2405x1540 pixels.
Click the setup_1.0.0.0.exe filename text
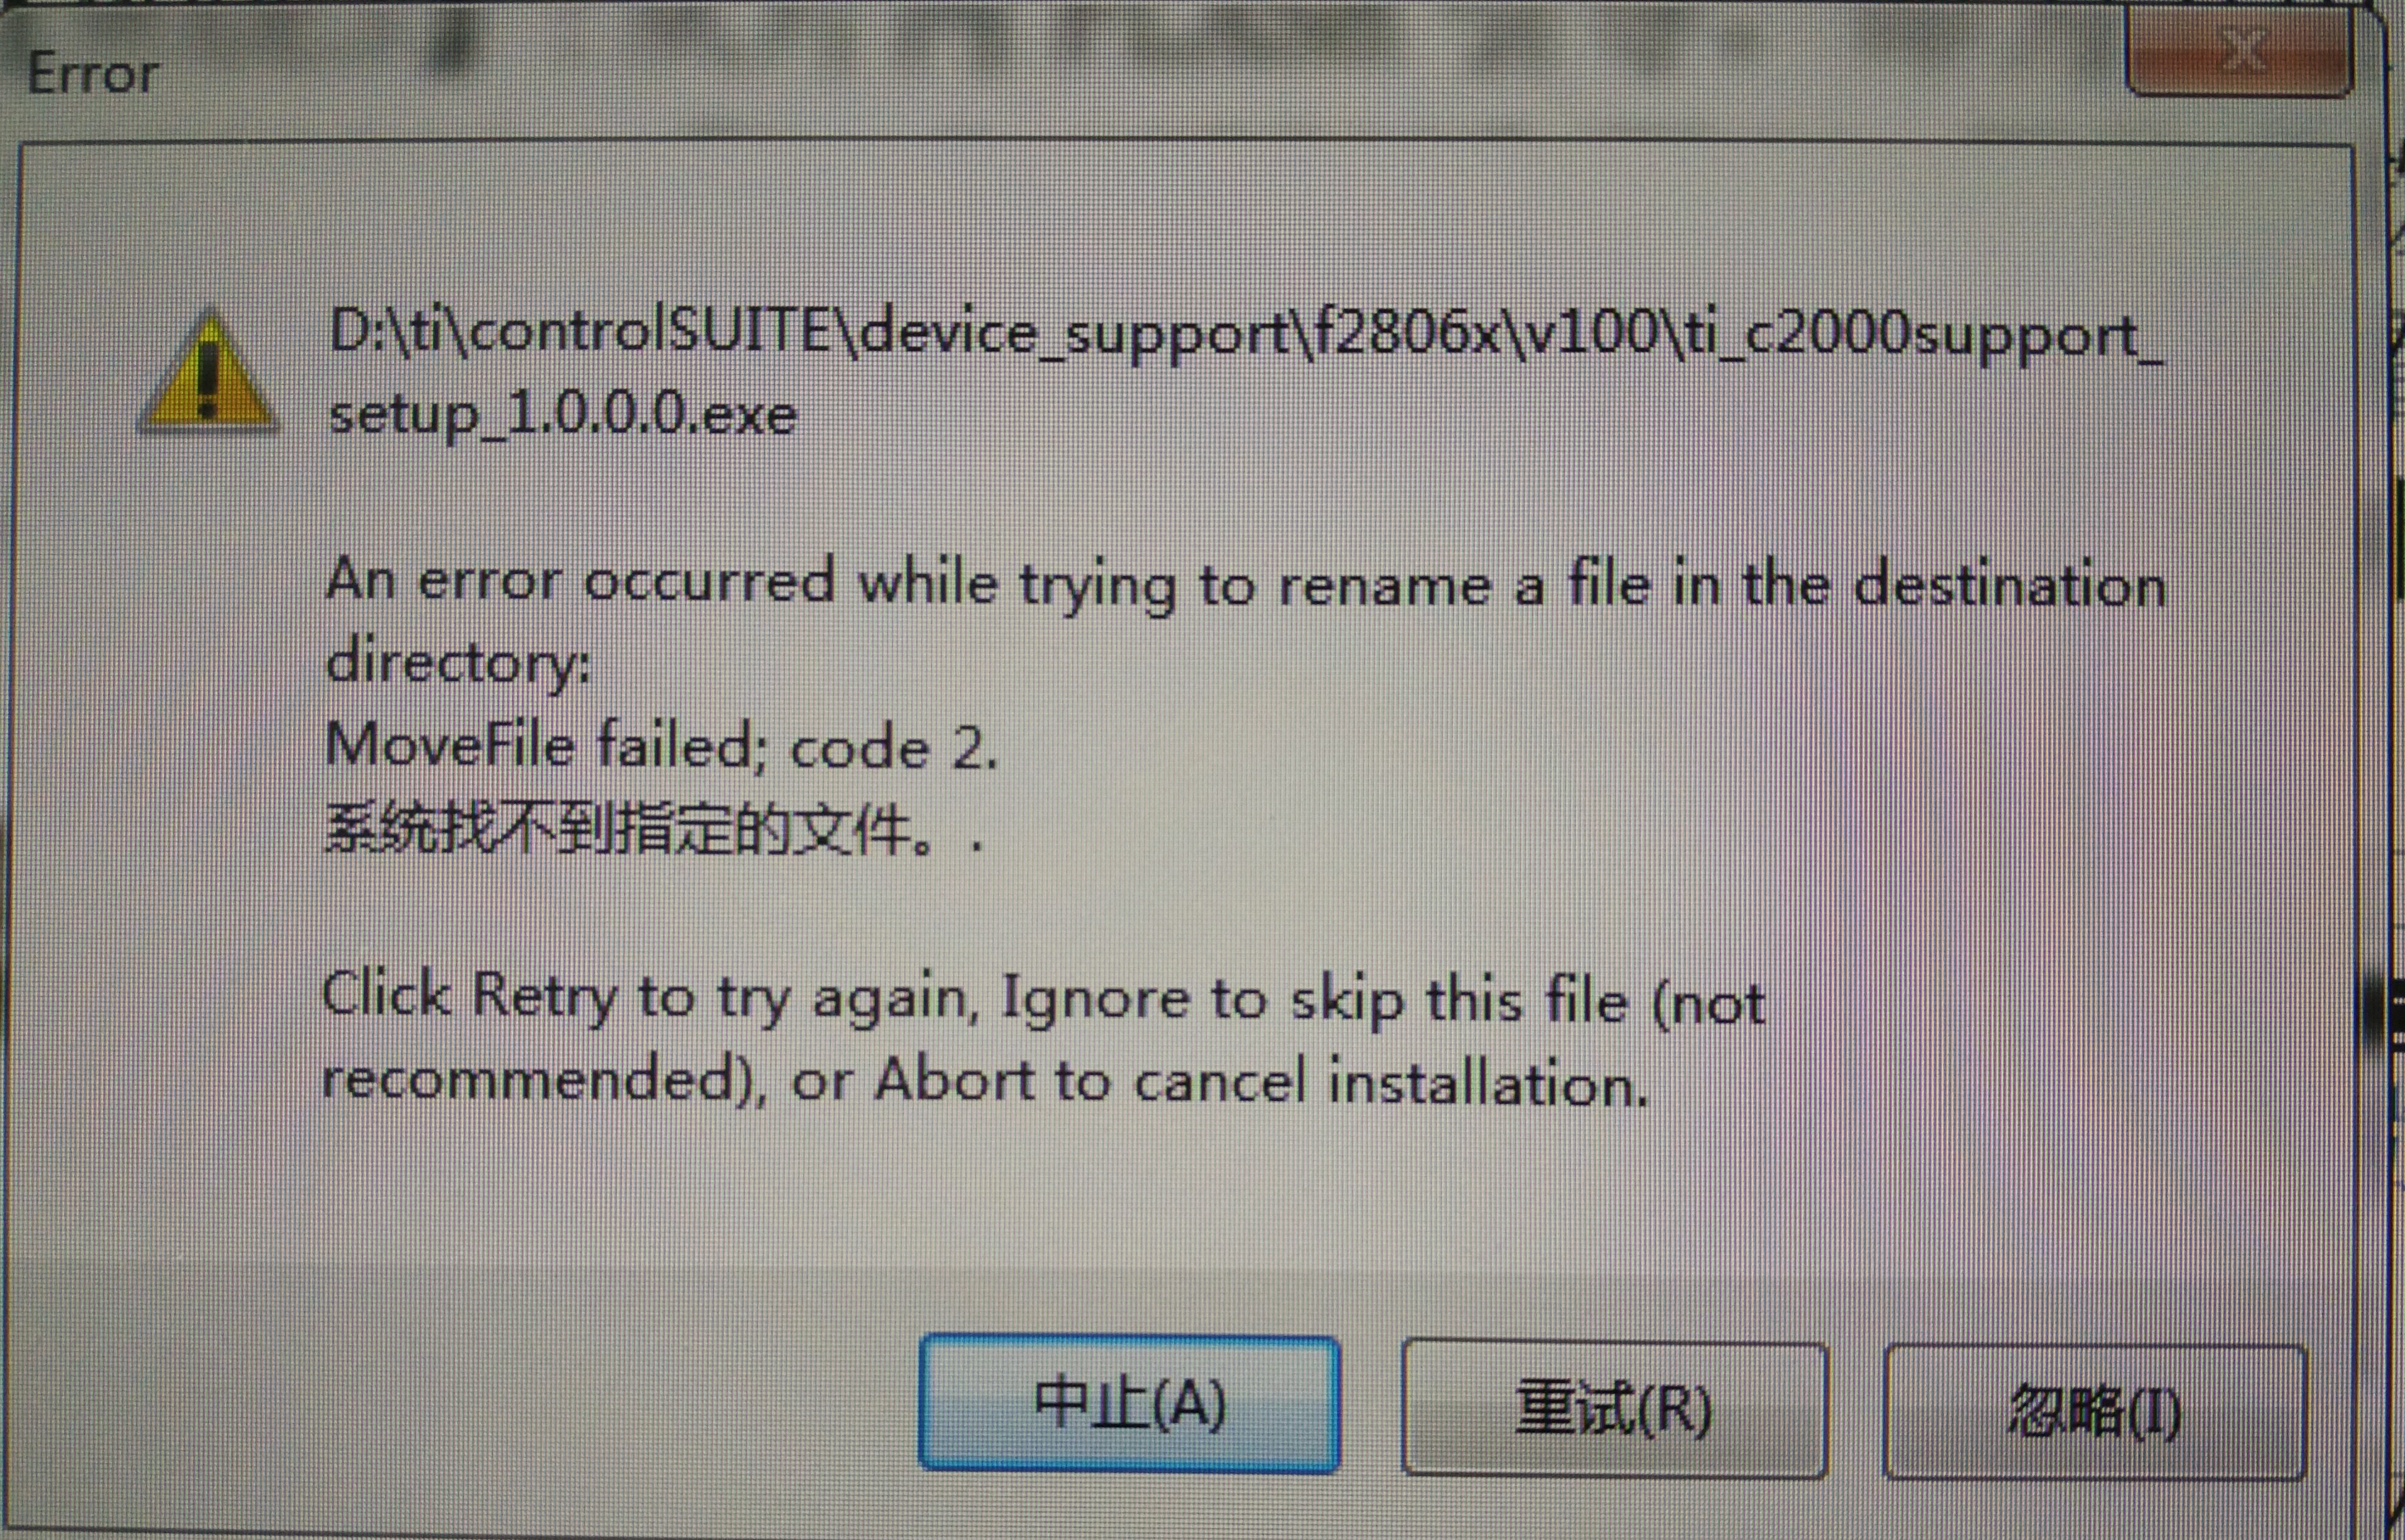(563, 415)
